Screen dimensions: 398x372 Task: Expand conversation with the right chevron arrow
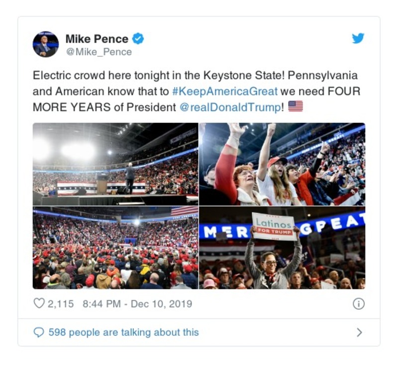coord(359,333)
